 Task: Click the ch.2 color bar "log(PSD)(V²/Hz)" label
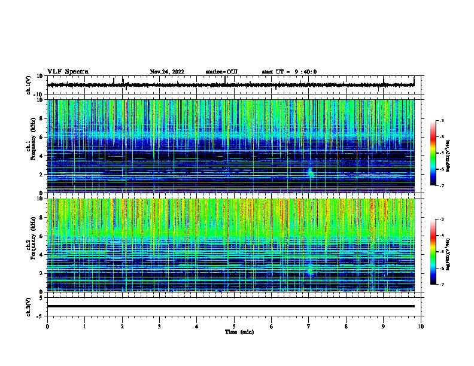(x=448, y=254)
